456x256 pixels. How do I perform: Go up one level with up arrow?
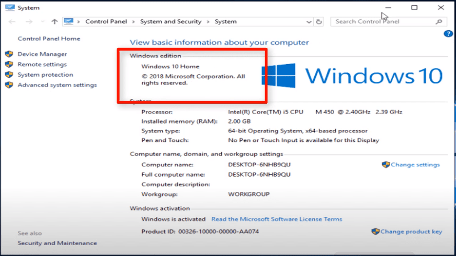tap(54, 22)
